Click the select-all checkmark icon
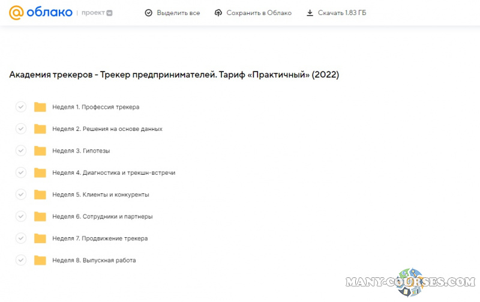Image resolution: width=480 pixels, height=302 pixels. click(x=148, y=13)
